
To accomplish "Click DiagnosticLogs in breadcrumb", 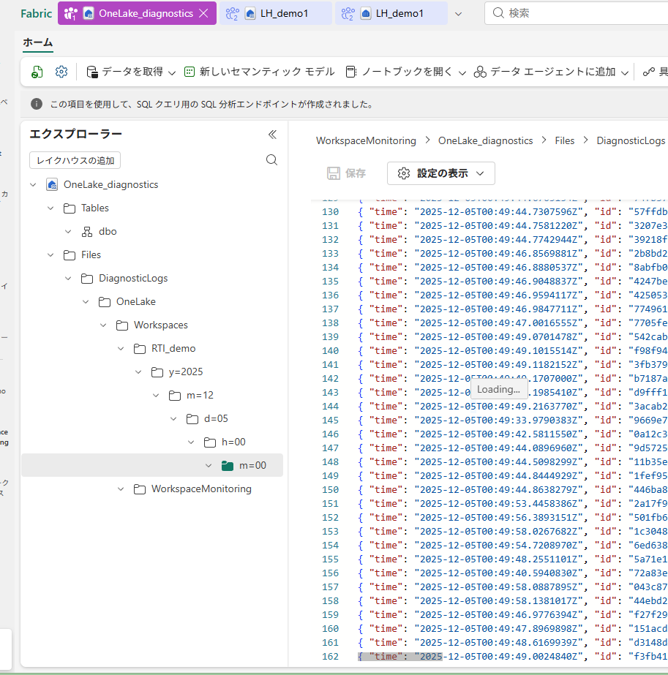I will (631, 140).
